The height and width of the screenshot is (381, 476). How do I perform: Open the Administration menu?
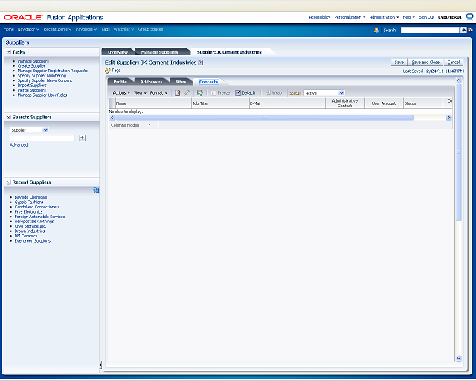click(384, 17)
